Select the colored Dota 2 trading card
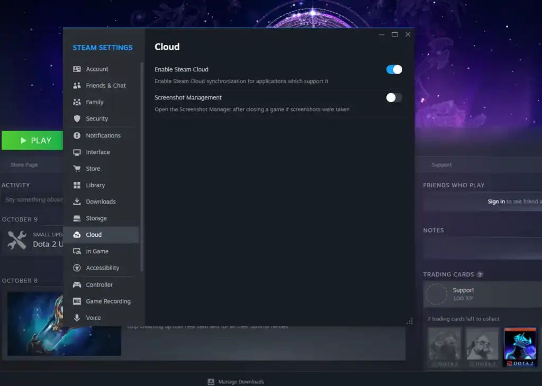Screen dimensions: 542x386 coord(520,347)
